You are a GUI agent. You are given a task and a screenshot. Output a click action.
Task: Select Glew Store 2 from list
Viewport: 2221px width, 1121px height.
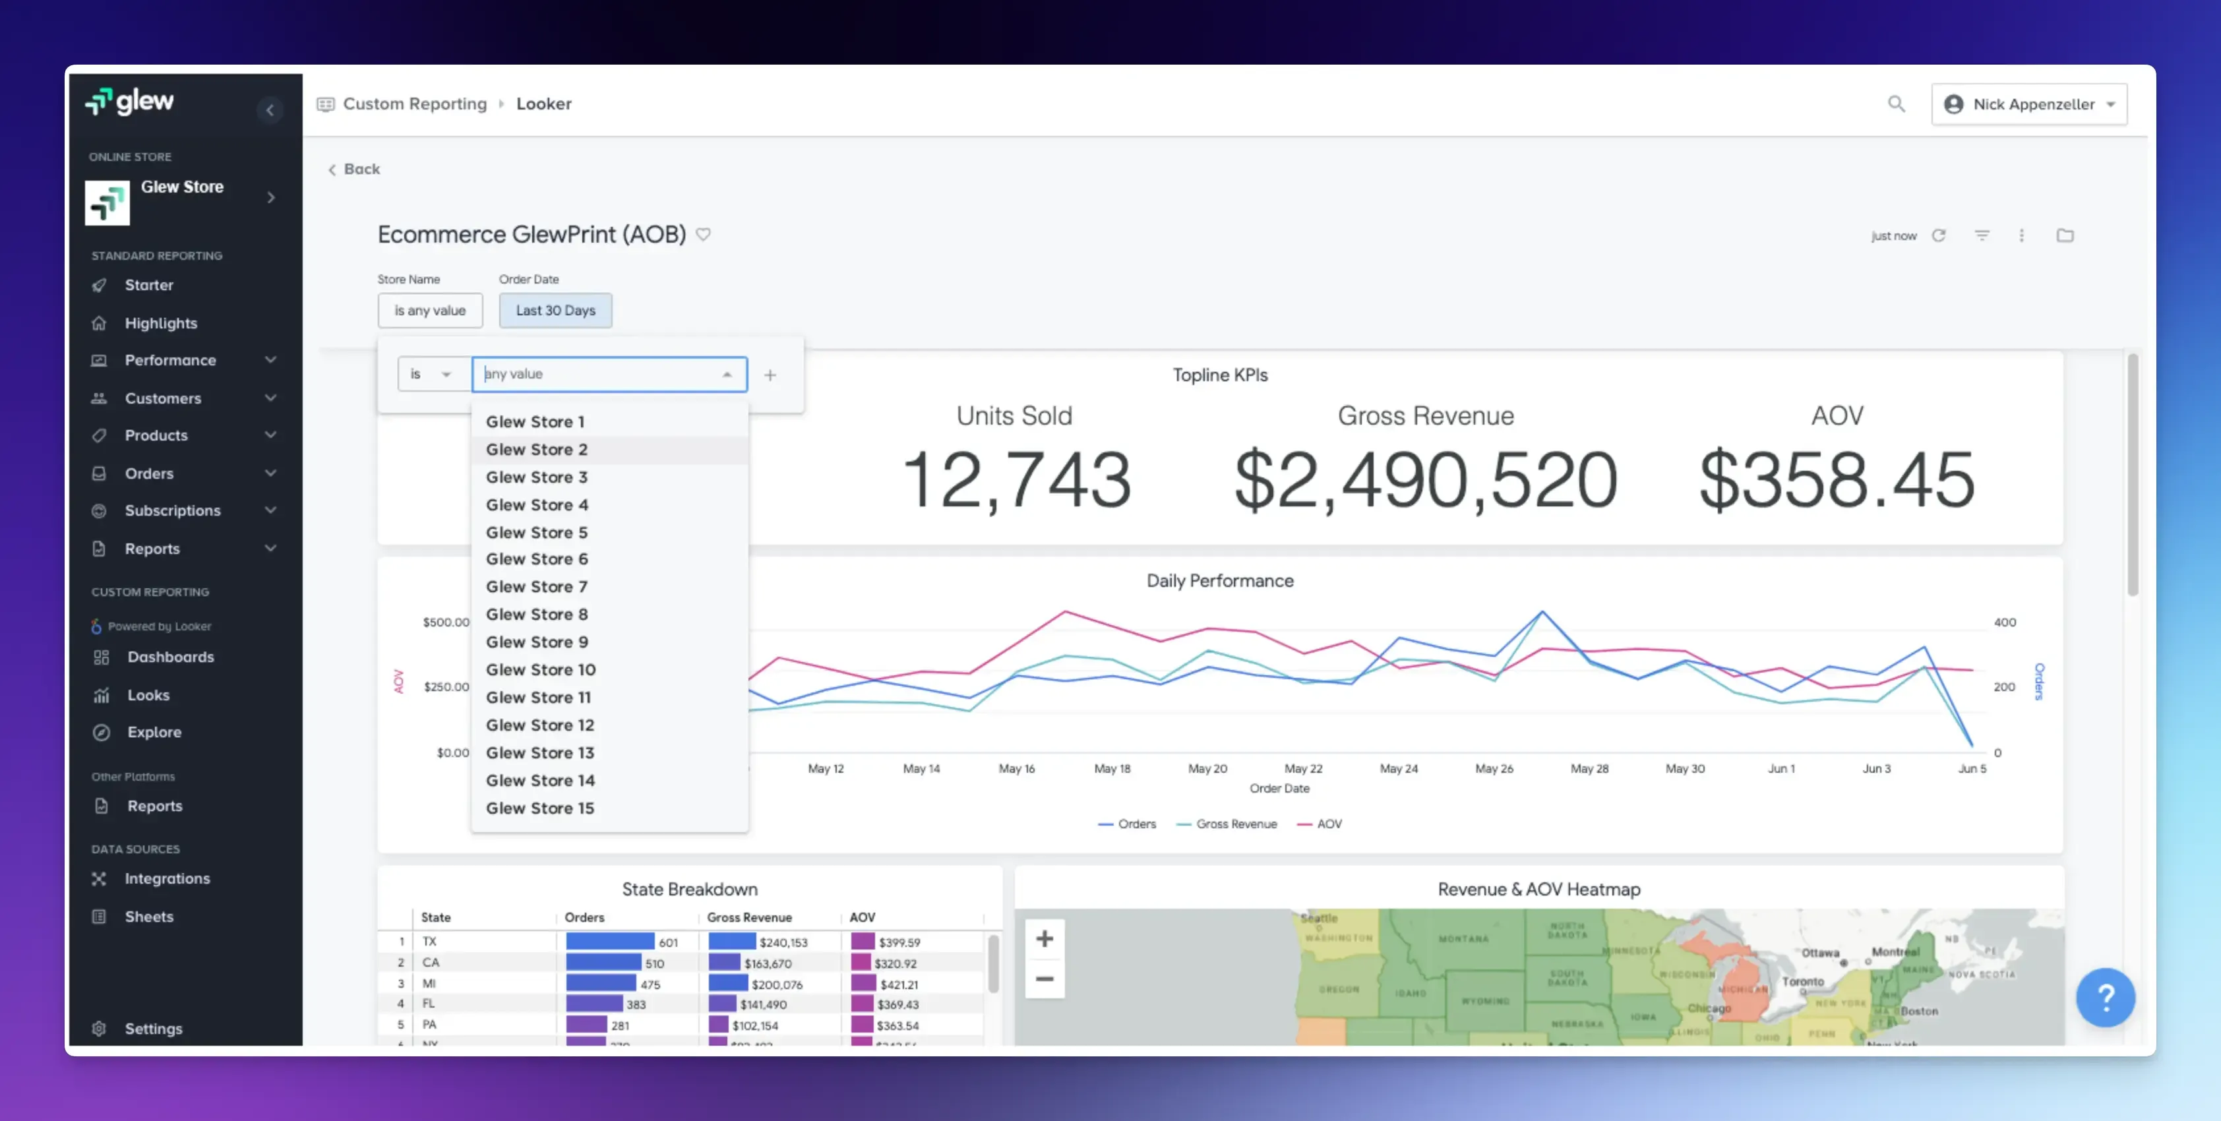tap(536, 449)
